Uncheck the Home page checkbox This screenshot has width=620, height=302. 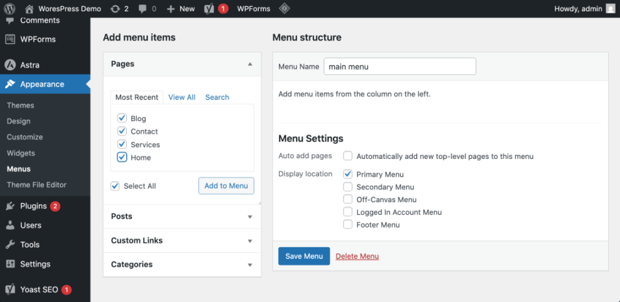tap(122, 158)
